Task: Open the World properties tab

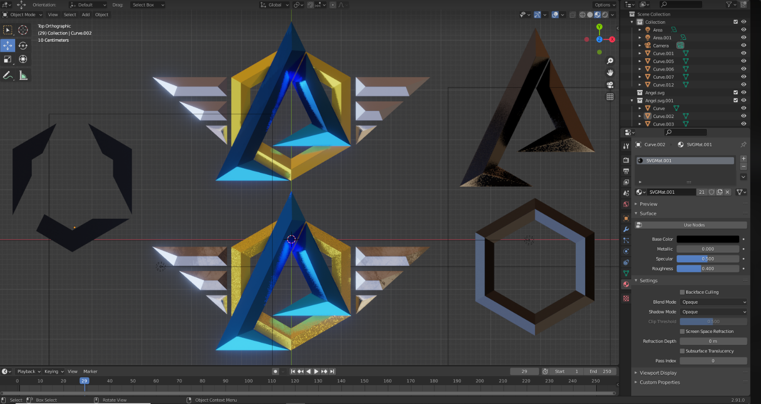Action: coord(626,204)
